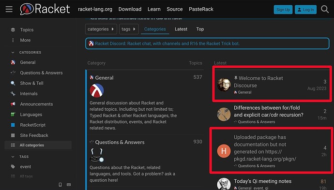Click Show & Tell magnifier icon
The image size is (334, 190).
13,83
